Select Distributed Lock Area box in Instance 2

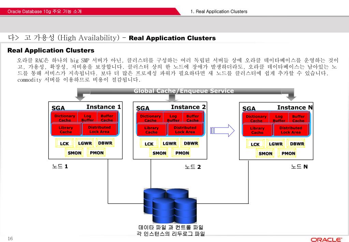(x=185, y=130)
